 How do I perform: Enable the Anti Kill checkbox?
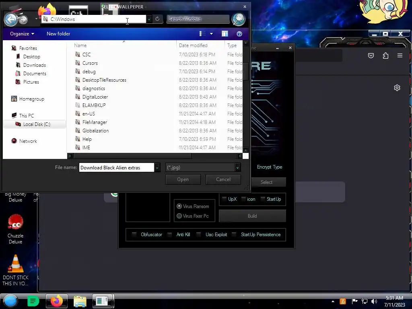[170, 235]
